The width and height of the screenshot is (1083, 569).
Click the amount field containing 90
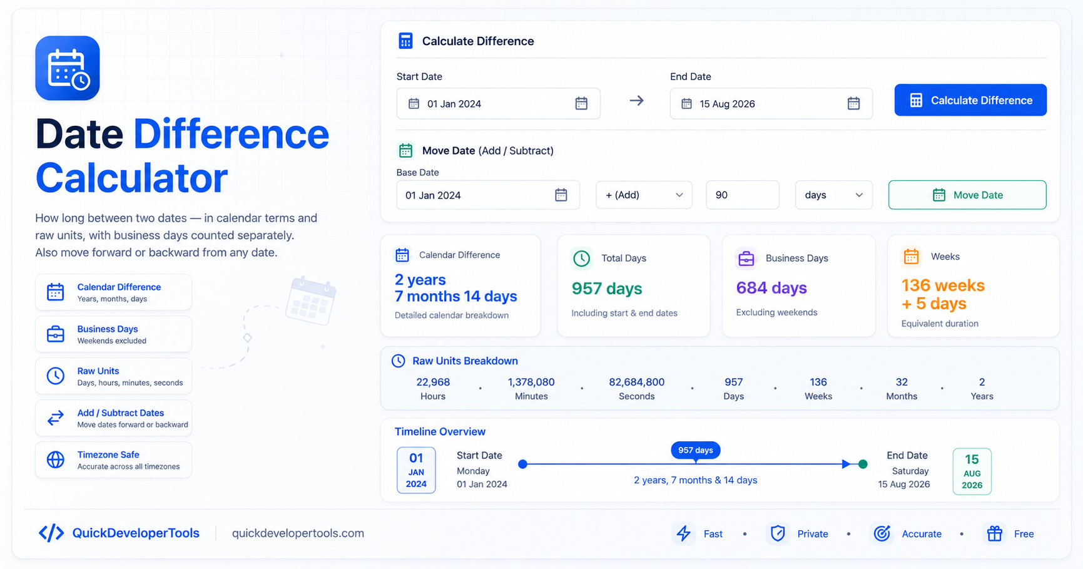pyautogui.click(x=743, y=195)
